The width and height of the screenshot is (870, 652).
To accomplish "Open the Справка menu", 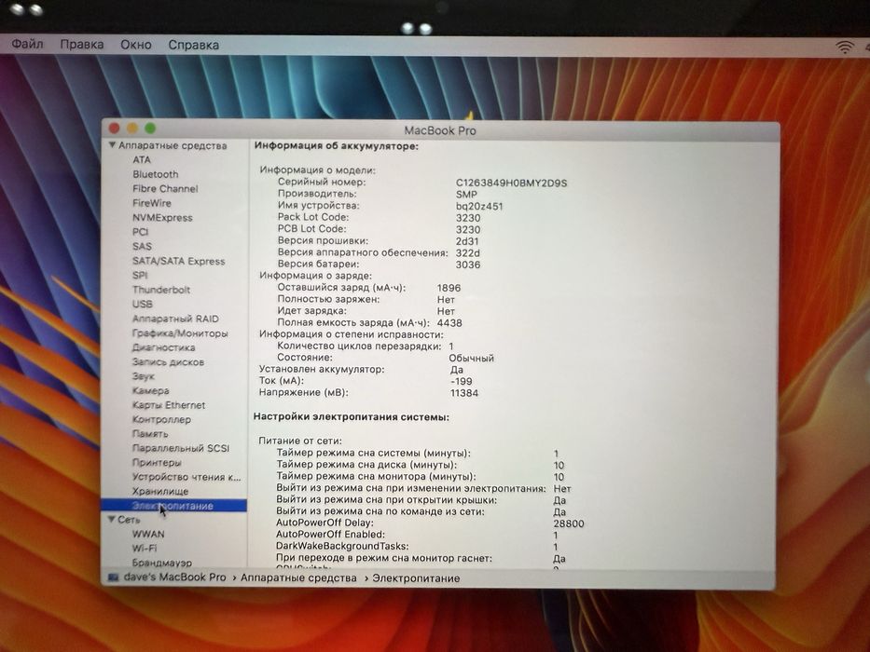I will pyautogui.click(x=194, y=46).
